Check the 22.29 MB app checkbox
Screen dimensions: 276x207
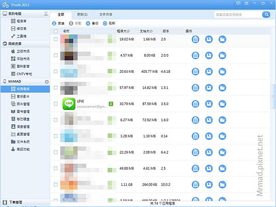click(56, 152)
